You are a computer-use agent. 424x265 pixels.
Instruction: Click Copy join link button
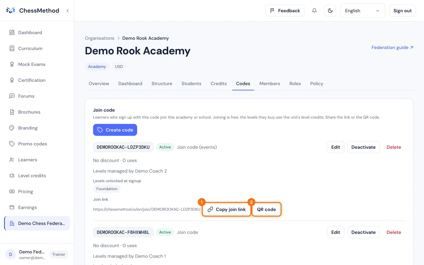[x=227, y=209]
